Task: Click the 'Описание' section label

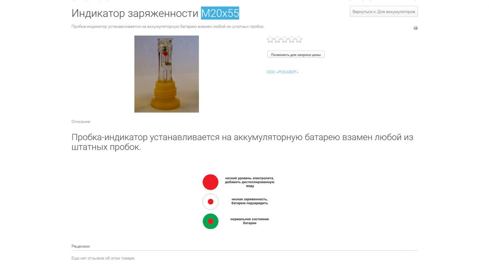Action: point(81,122)
